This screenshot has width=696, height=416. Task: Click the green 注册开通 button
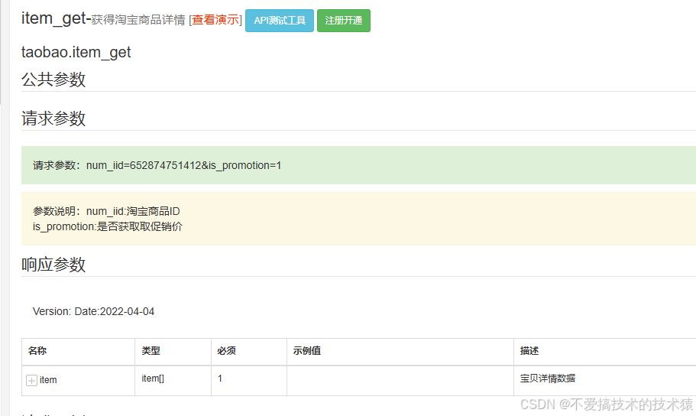pyautogui.click(x=344, y=21)
